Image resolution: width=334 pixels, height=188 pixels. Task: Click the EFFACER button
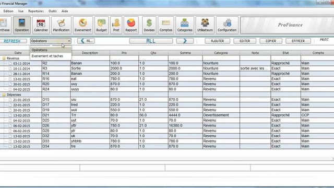click(x=298, y=41)
